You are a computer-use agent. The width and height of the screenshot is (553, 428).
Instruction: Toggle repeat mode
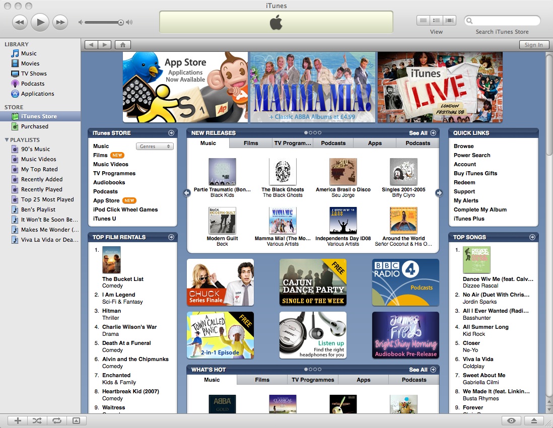point(57,420)
